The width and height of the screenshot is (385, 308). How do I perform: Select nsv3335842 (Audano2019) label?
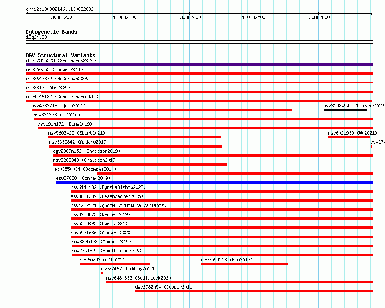pos(79,142)
